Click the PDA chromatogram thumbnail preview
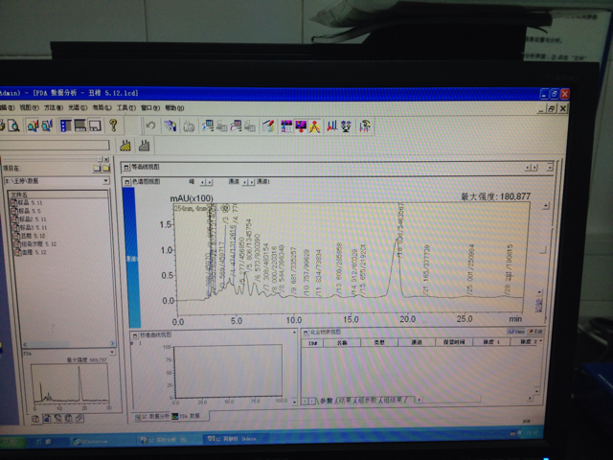613x460 pixels. coord(70,383)
